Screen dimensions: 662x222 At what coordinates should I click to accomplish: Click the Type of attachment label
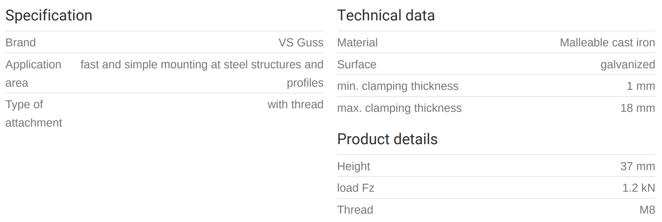(x=33, y=113)
